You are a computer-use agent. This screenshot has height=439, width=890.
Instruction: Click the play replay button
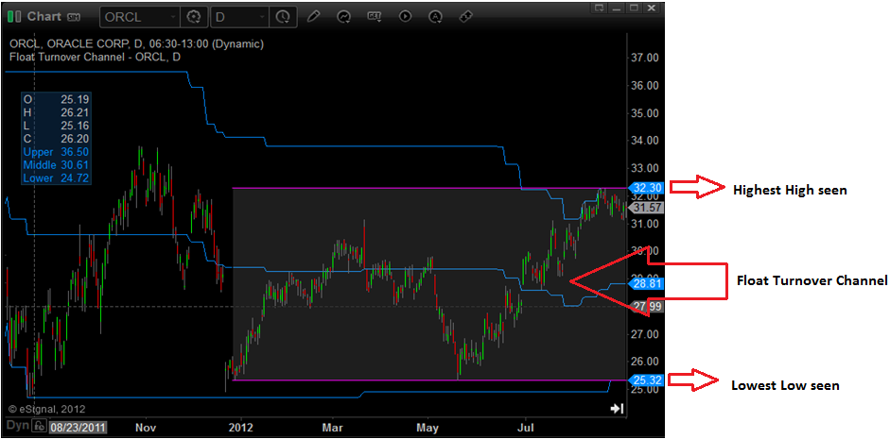pos(405,17)
